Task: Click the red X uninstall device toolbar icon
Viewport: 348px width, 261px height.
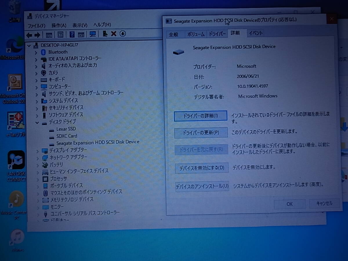Action: click(x=114, y=34)
